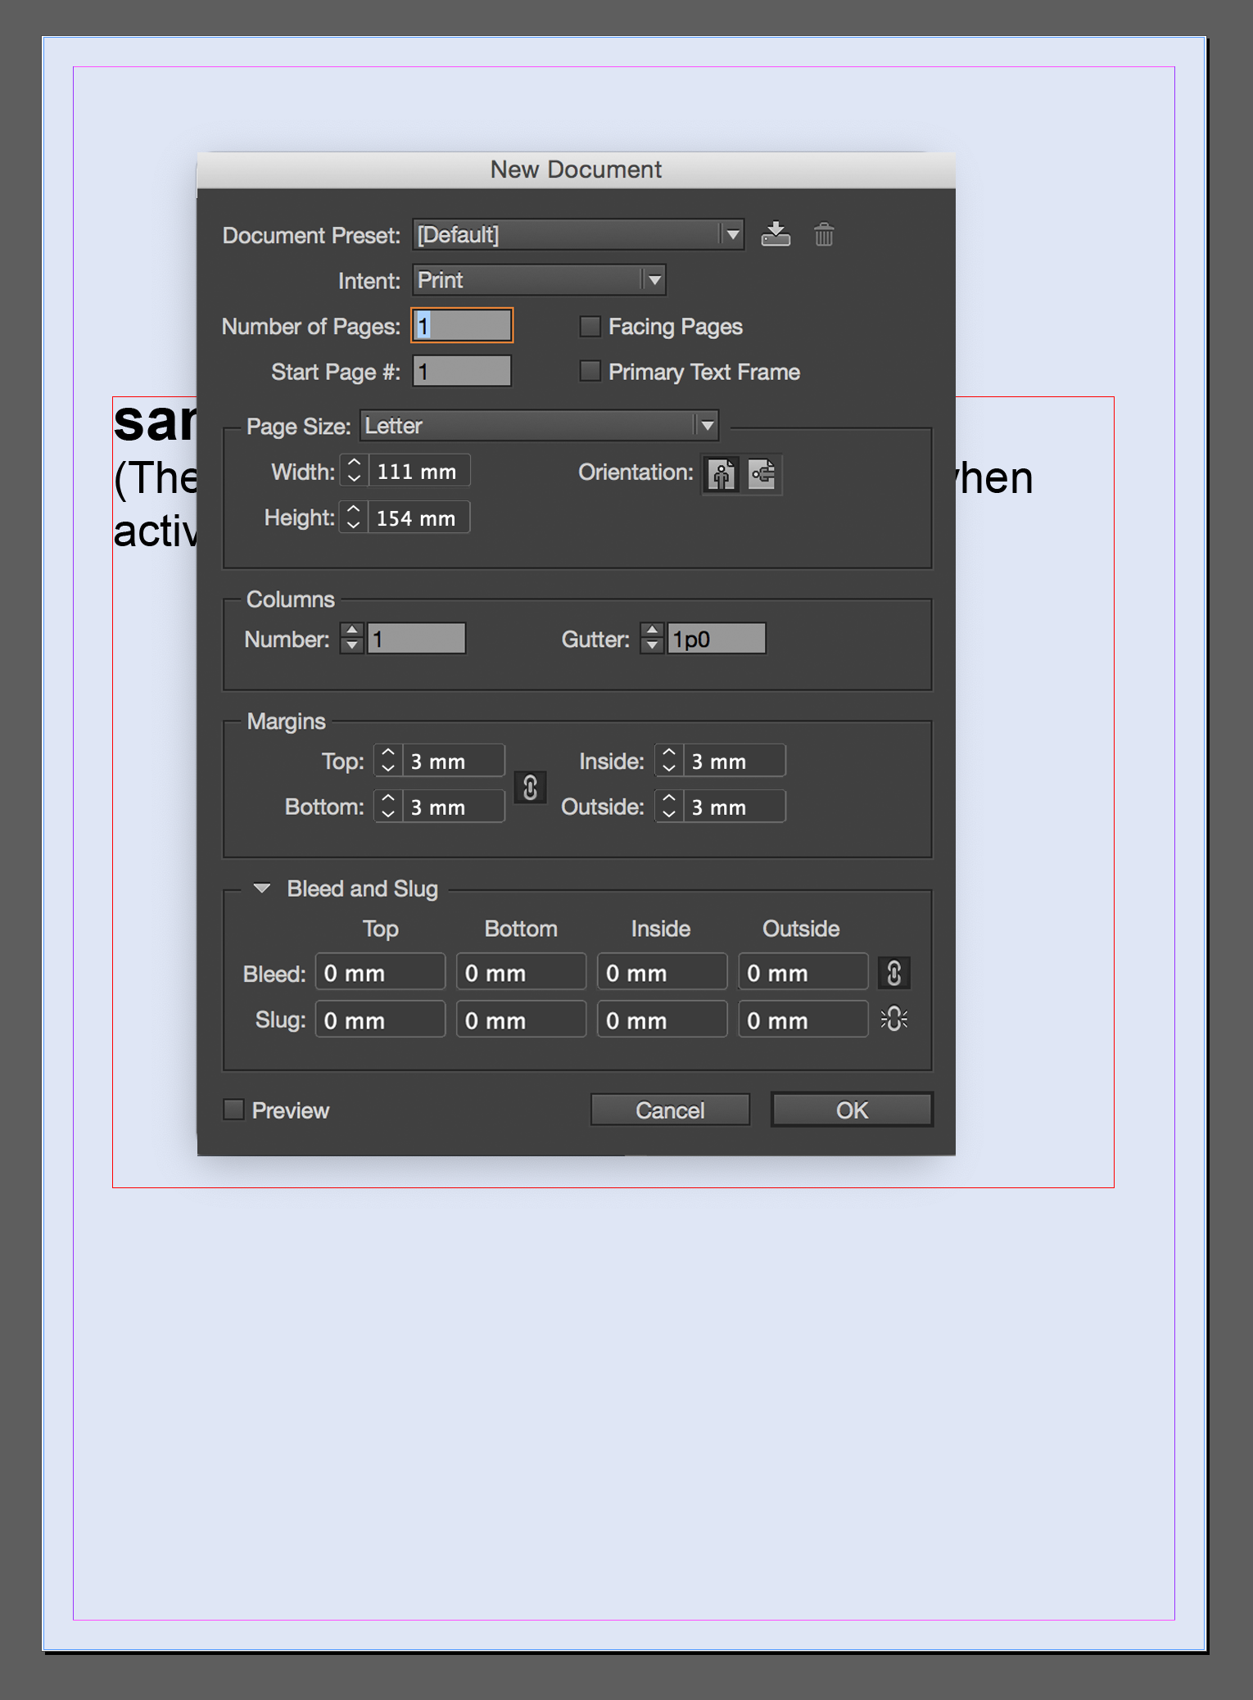1253x1700 pixels.
Task: Click the OK button
Action: [851, 1110]
